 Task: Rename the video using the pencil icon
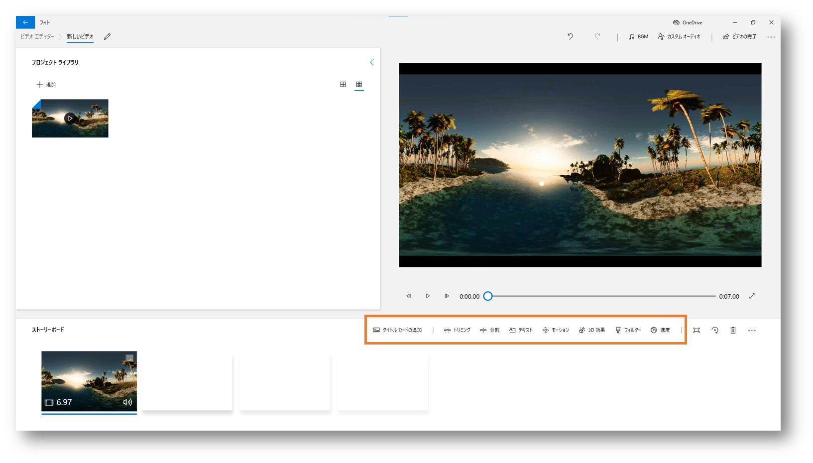(107, 37)
